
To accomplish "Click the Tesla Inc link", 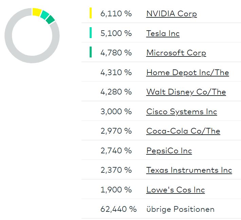I will click(163, 33).
